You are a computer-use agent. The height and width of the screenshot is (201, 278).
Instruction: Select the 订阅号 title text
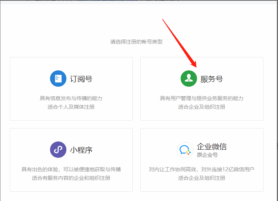(81, 79)
